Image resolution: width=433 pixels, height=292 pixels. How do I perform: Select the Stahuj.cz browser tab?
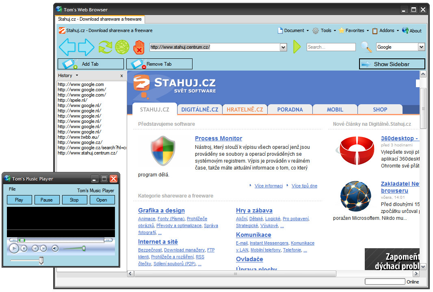pos(100,19)
